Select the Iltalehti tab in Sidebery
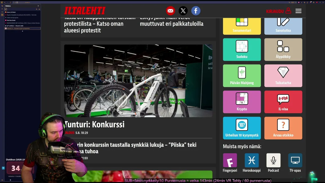Screen dimensions: 325x183 tap(22, 28)
